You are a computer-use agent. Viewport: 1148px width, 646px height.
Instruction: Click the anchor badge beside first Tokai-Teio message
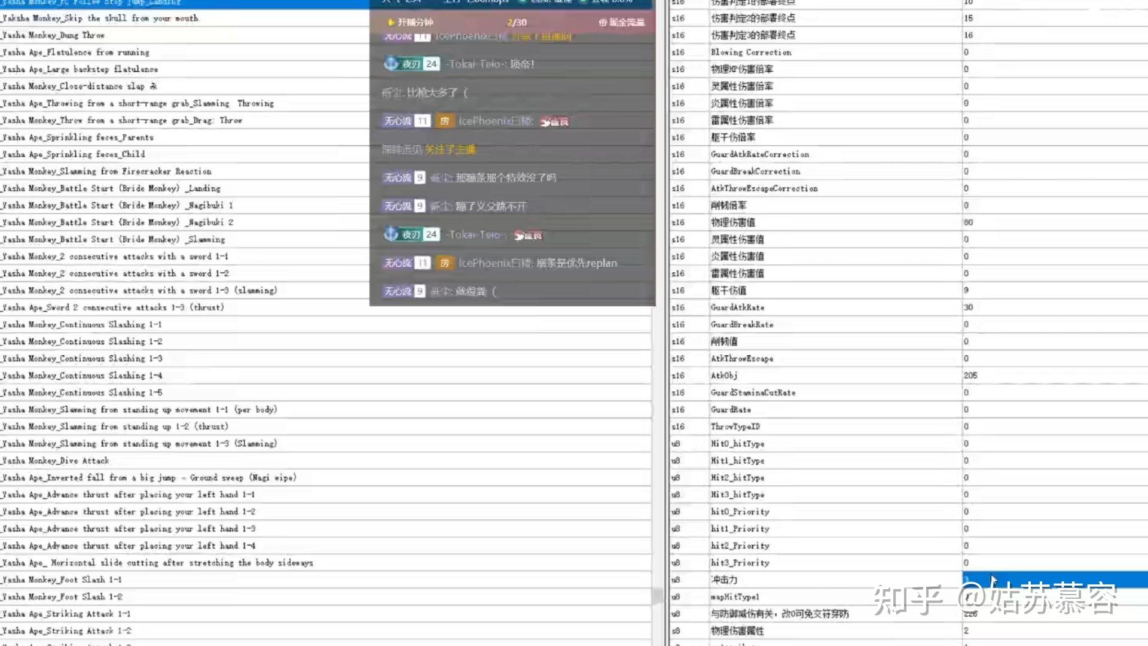[x=391, y=63]
